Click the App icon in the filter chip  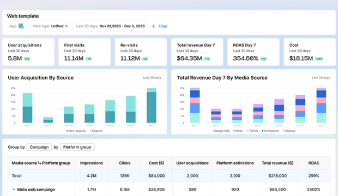coord(21,26)
